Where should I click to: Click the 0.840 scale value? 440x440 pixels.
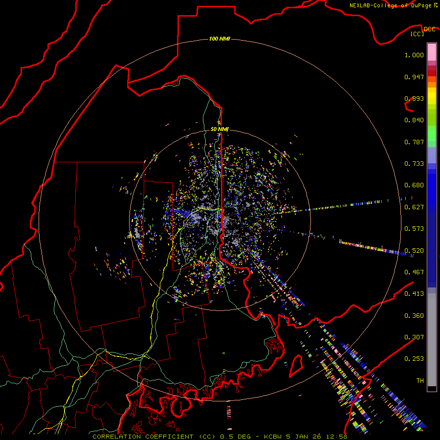pos(414,120)
